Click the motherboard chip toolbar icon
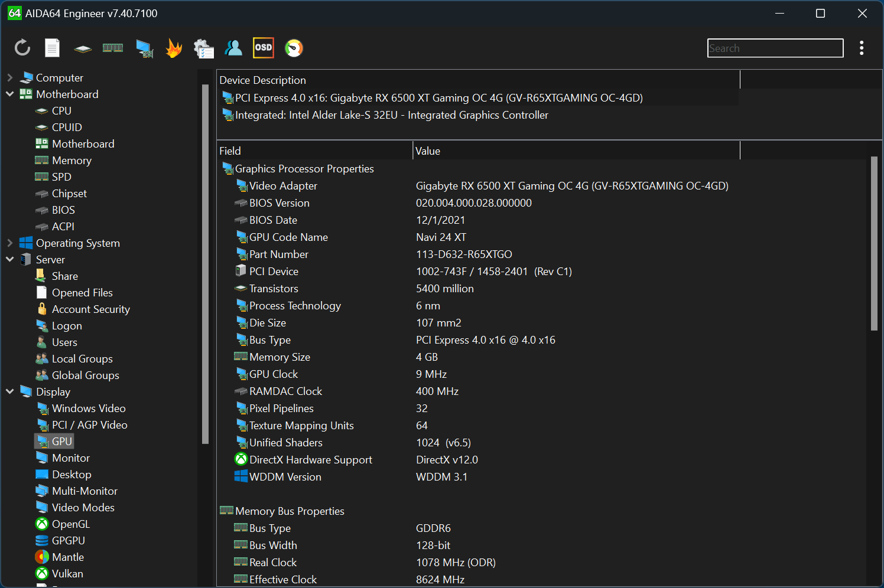 tap(83, 48)
